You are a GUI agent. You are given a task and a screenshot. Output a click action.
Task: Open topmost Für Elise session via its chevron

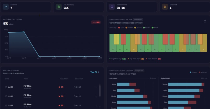pyautogui.click(x=96, y=87)
